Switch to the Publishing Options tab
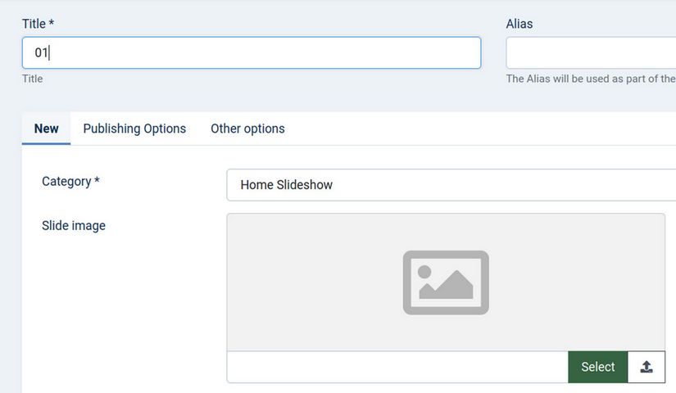 134,129
